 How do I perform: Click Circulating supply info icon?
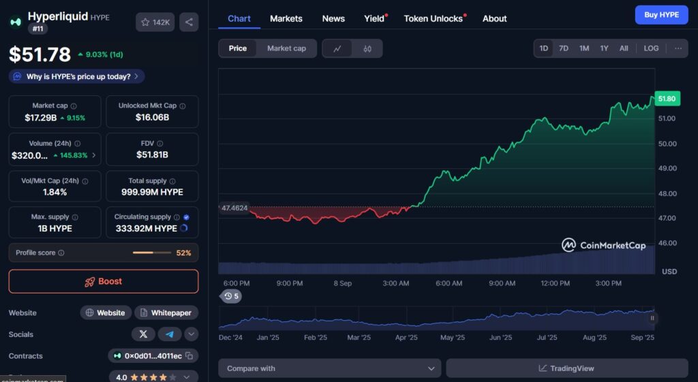tap(177, 217)
